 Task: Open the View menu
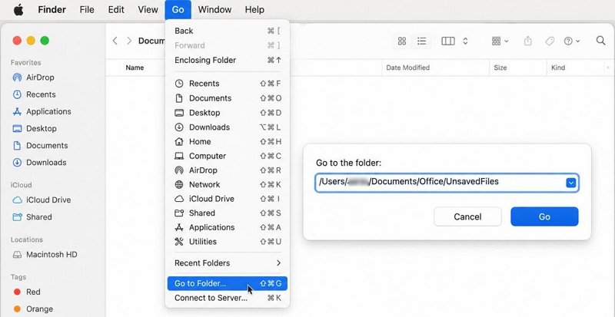coord(148,9)
